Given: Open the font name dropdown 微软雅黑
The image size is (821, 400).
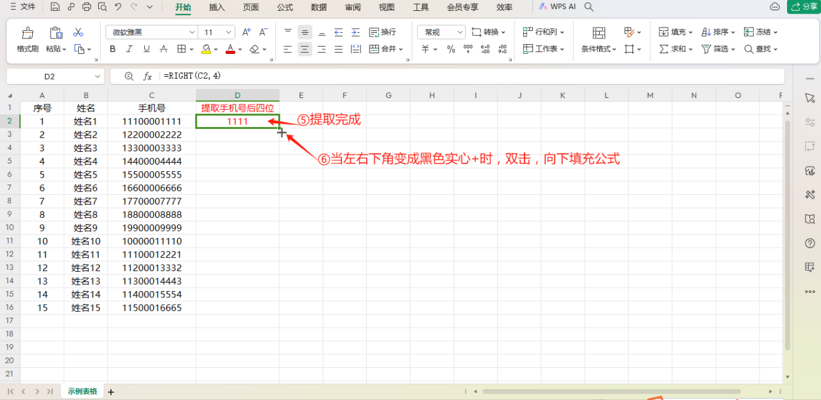Looking at the screenshot, I should (151, 32).
